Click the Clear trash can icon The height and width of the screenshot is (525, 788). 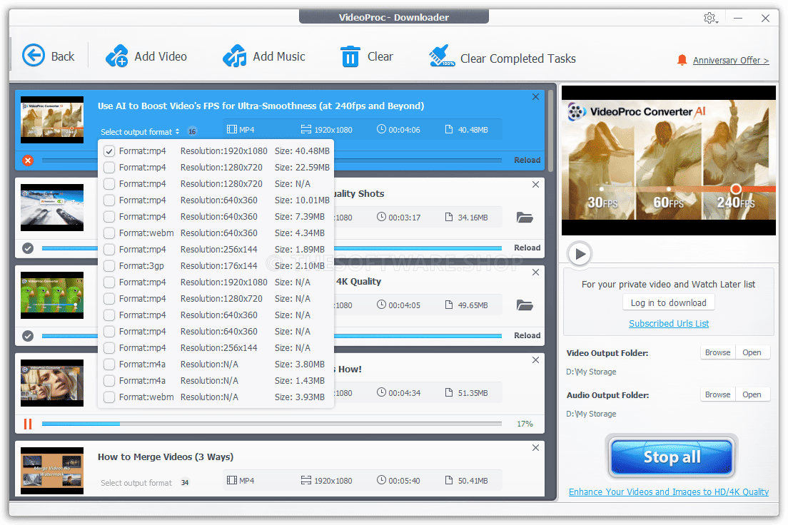350,56
